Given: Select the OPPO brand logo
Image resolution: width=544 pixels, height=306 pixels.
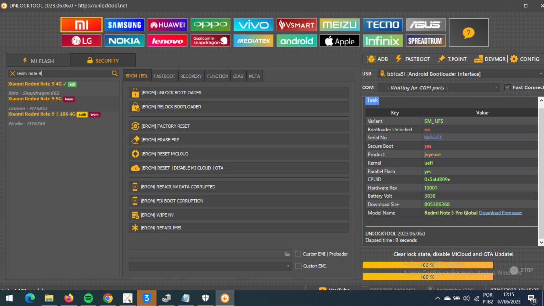Looking at the screenshot, I should click(211, 25).
